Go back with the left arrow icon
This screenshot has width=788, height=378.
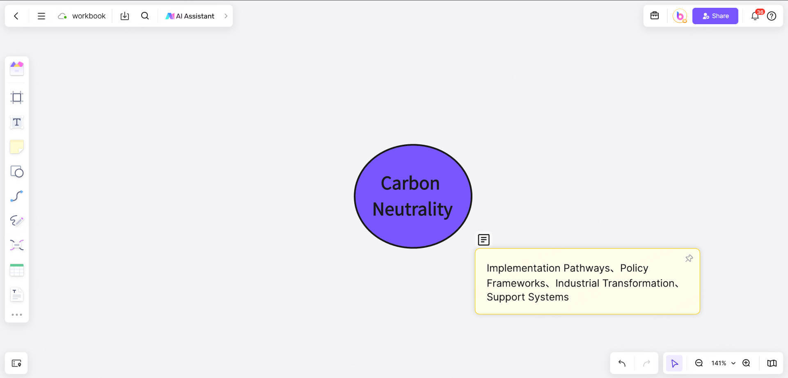tap(16, 16)
